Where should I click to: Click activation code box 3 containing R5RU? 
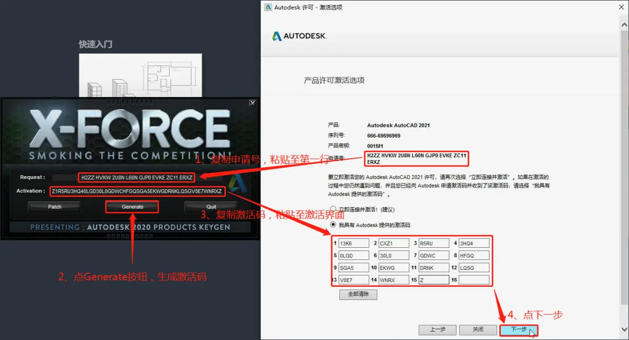(x=434, y=244)
